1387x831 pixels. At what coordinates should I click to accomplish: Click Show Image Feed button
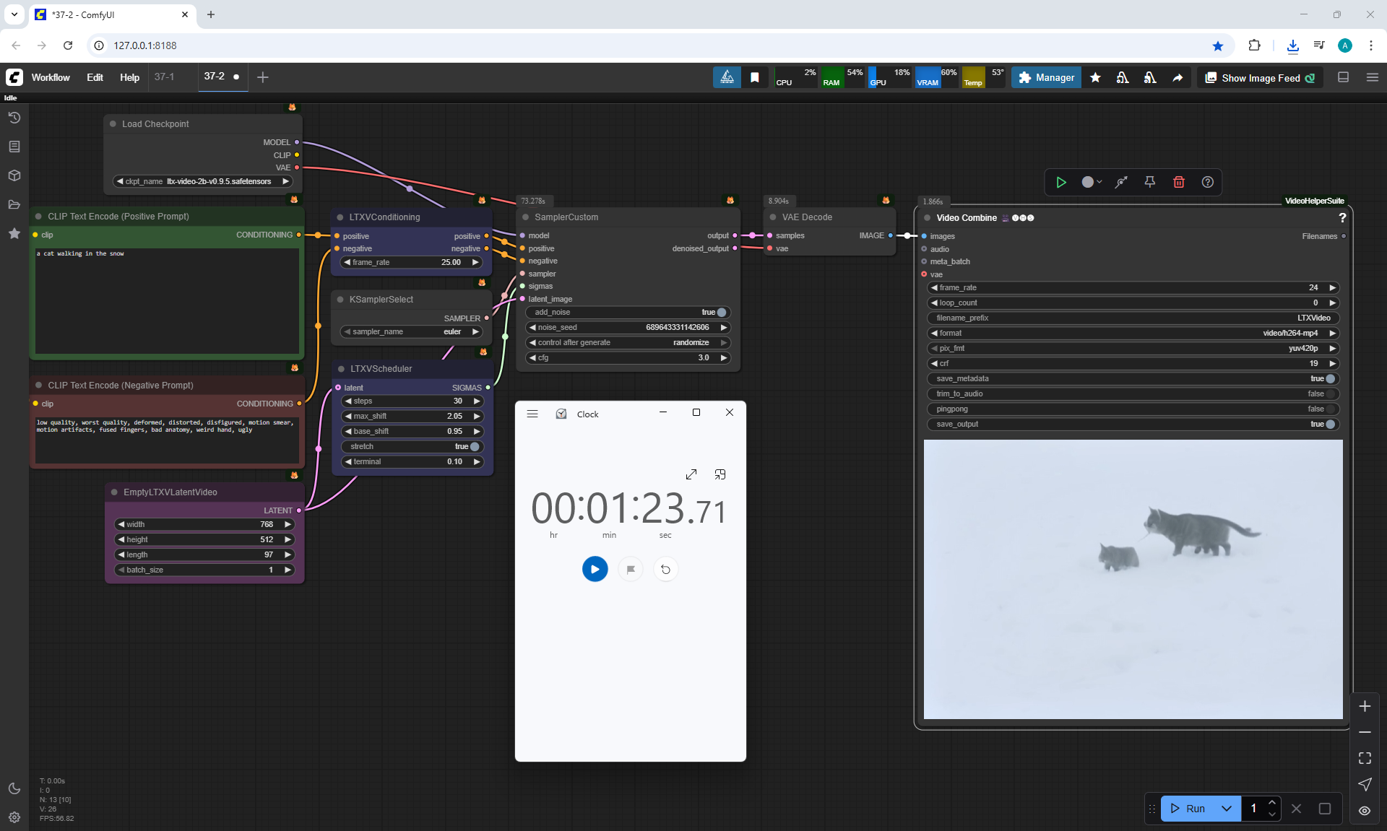point(1260,78)
